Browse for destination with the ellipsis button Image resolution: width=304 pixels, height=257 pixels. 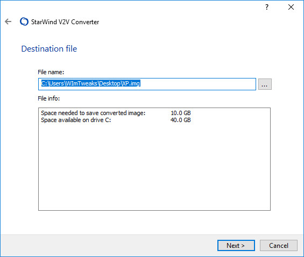[x=265, y=84]
